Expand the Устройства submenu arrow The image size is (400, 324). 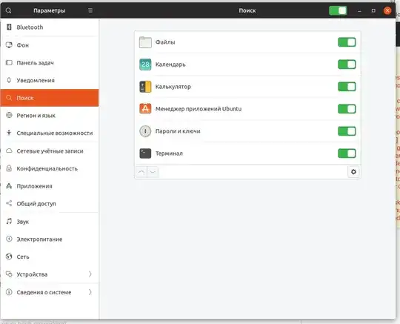(x=90, y=274)
